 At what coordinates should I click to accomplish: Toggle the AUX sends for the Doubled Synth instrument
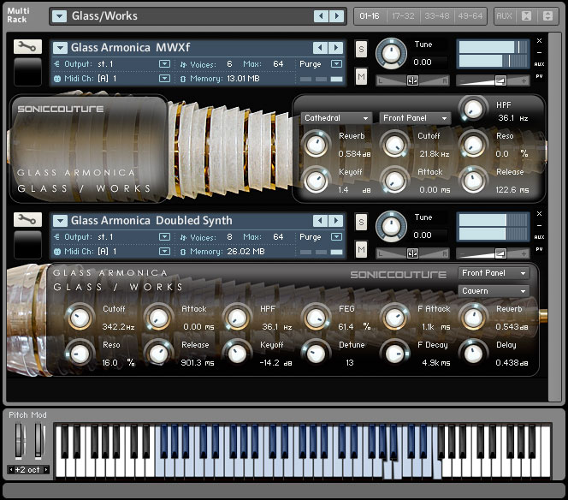(540, 237)
